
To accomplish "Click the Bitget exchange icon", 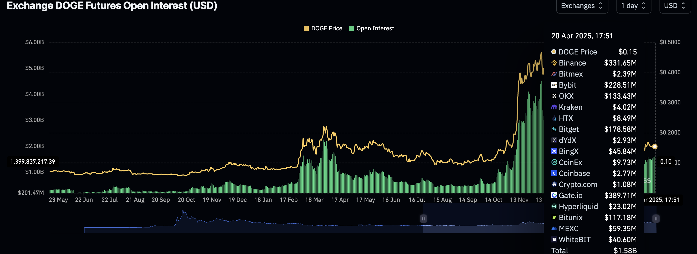I will tap(554, 129).
